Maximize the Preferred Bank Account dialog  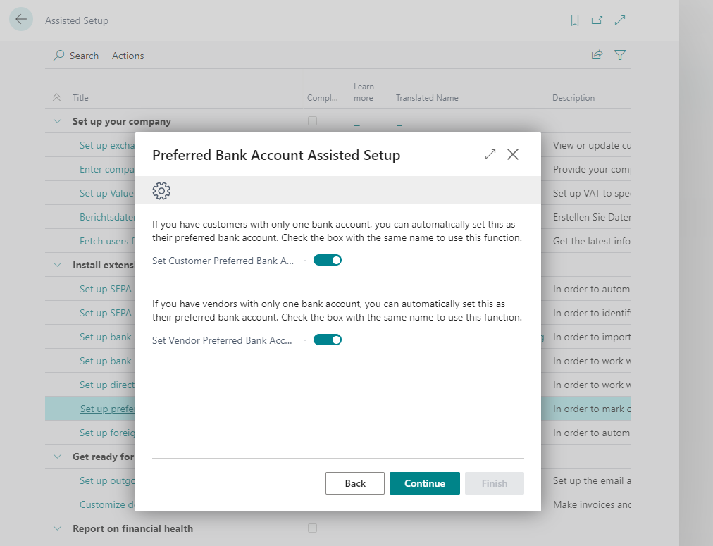(490, 154)
